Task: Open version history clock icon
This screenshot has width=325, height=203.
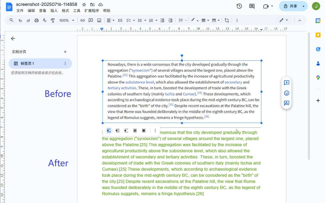Action: [239, 6]
